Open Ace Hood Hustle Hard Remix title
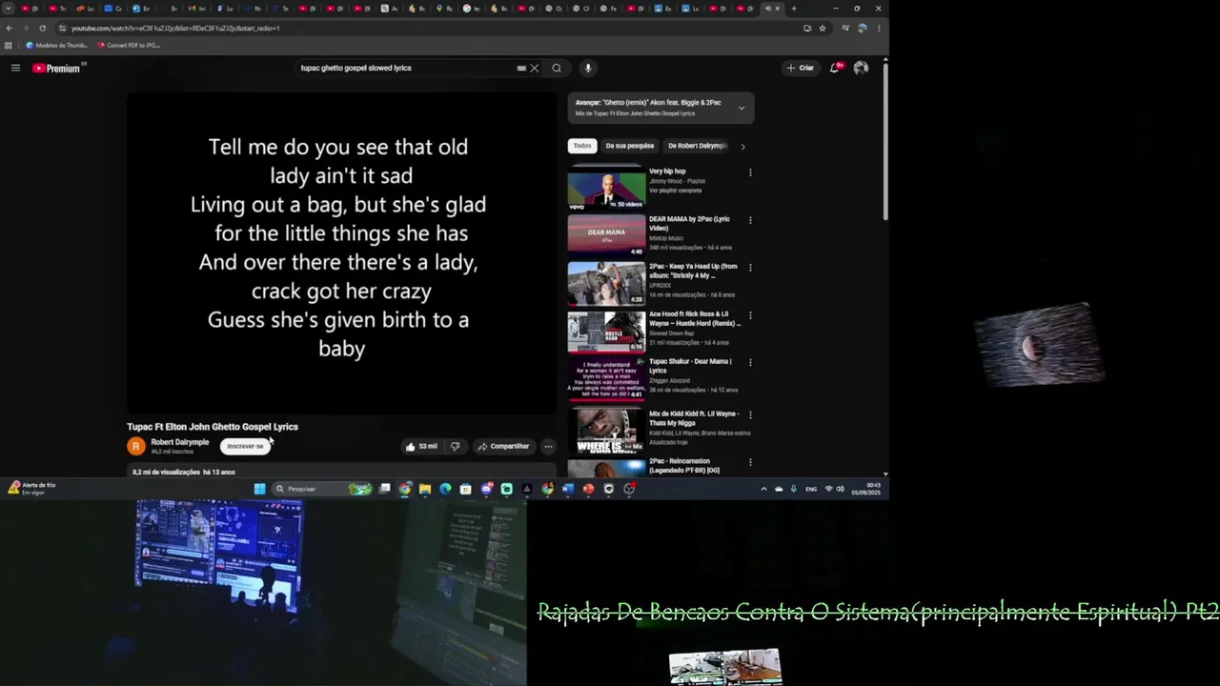1220x686 pixels. pyautogui.click(x=694, y=318)
